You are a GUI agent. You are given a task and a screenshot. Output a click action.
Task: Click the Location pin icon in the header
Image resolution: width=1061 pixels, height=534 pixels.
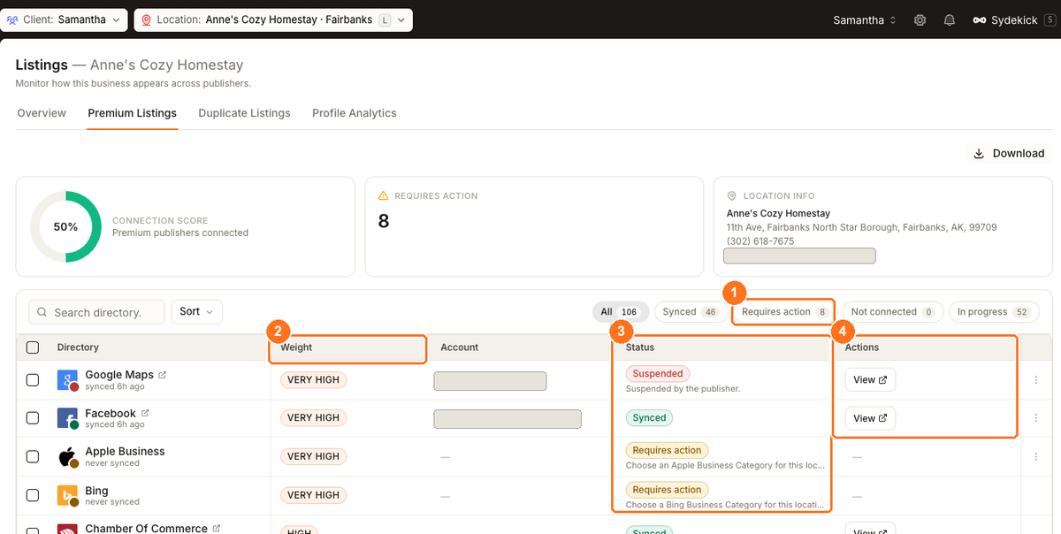coord(146,19)
